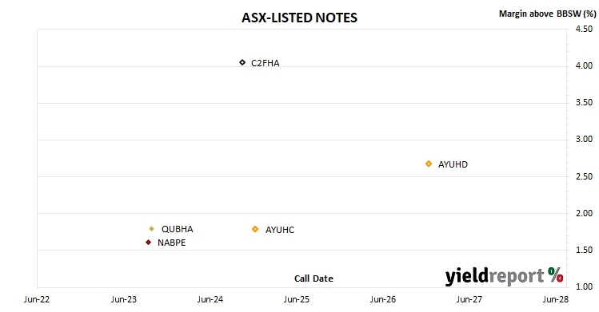Select the Jun-27 x-axis label
Image resolution: width=599 pixels, height=312 pixels.
(469, 299)
